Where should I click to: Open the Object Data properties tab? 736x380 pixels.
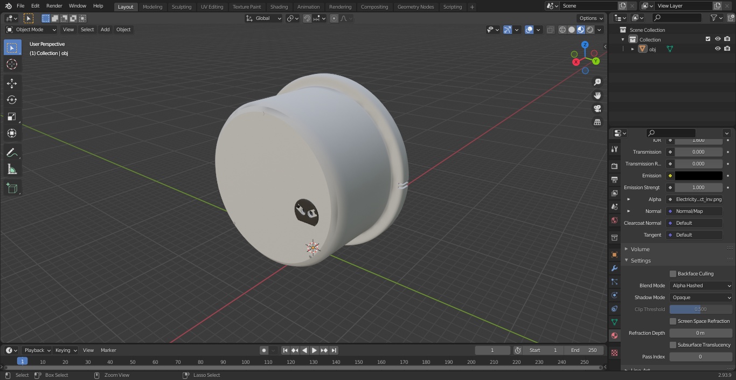[x=614, y=322]
